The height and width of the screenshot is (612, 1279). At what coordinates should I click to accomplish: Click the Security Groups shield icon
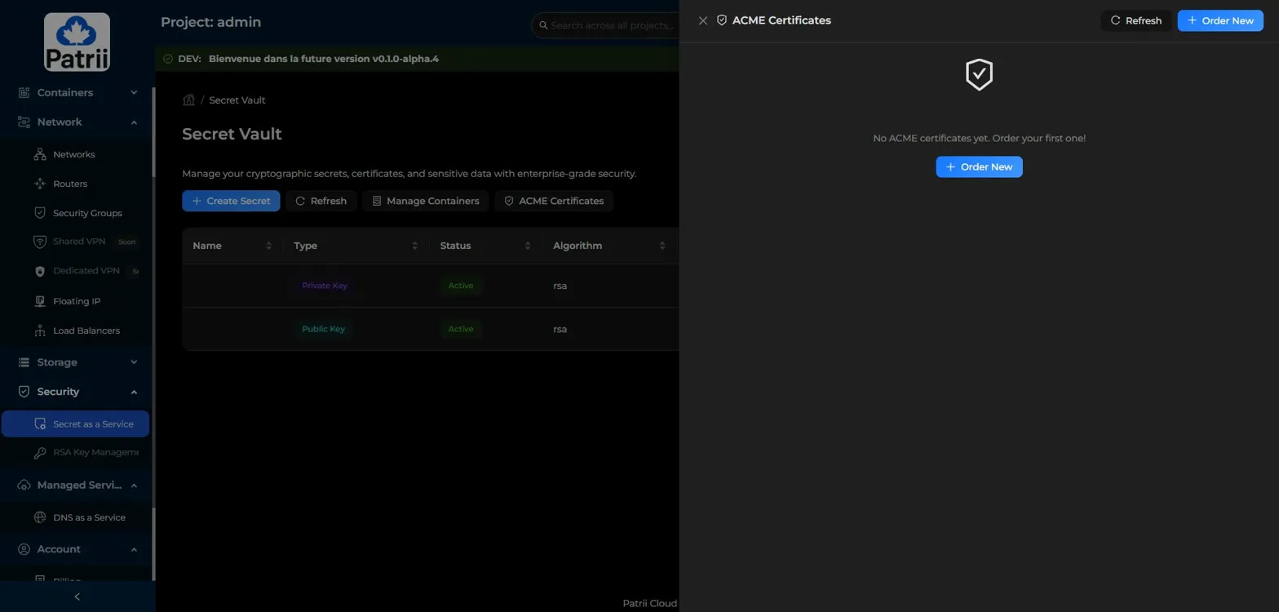pos(39,213)
